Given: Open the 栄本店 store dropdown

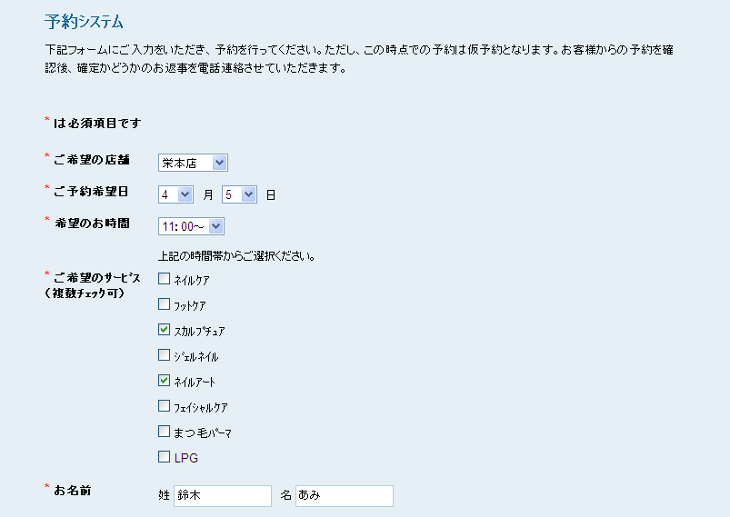Looking at the screenshot, I should click(193, 163).
